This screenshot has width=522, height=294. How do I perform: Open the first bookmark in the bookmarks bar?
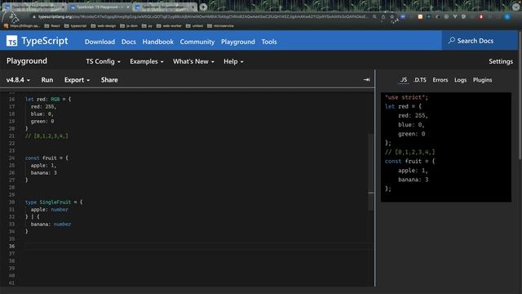coord(22,25)
